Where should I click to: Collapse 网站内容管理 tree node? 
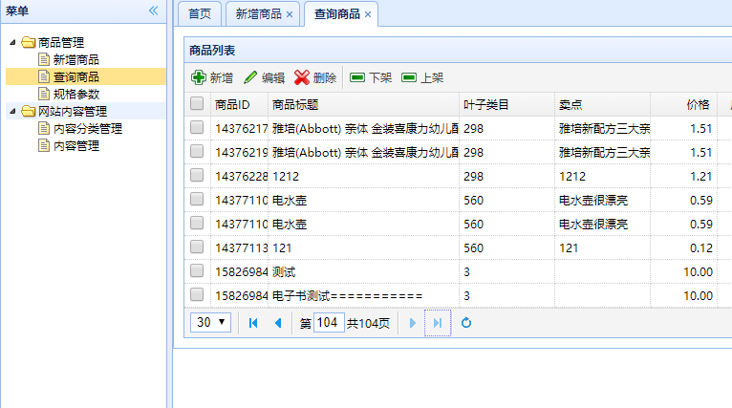pos(12,111)
